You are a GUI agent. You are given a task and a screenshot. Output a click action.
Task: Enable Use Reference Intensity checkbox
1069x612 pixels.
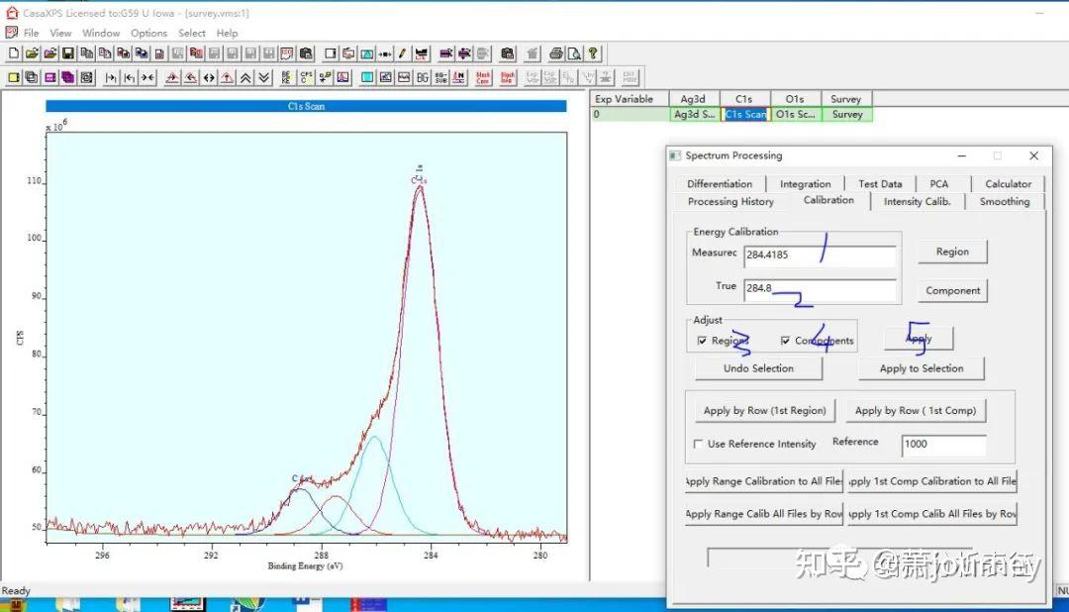click(x=699, y=444)
